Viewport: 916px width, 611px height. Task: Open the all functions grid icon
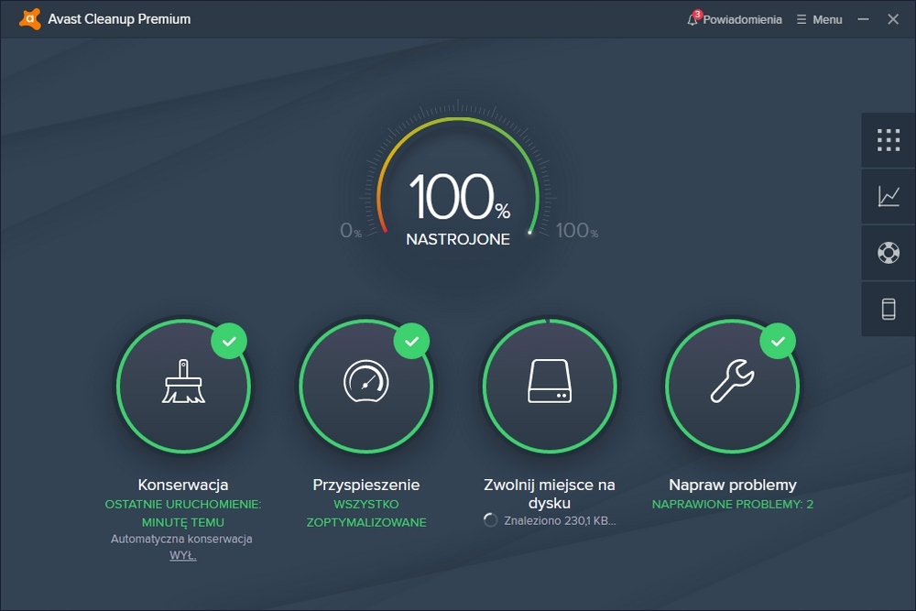(888, 140)
